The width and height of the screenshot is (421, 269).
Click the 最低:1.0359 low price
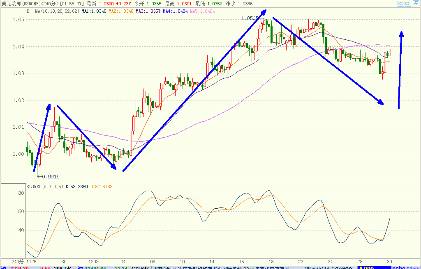(208, 4)
